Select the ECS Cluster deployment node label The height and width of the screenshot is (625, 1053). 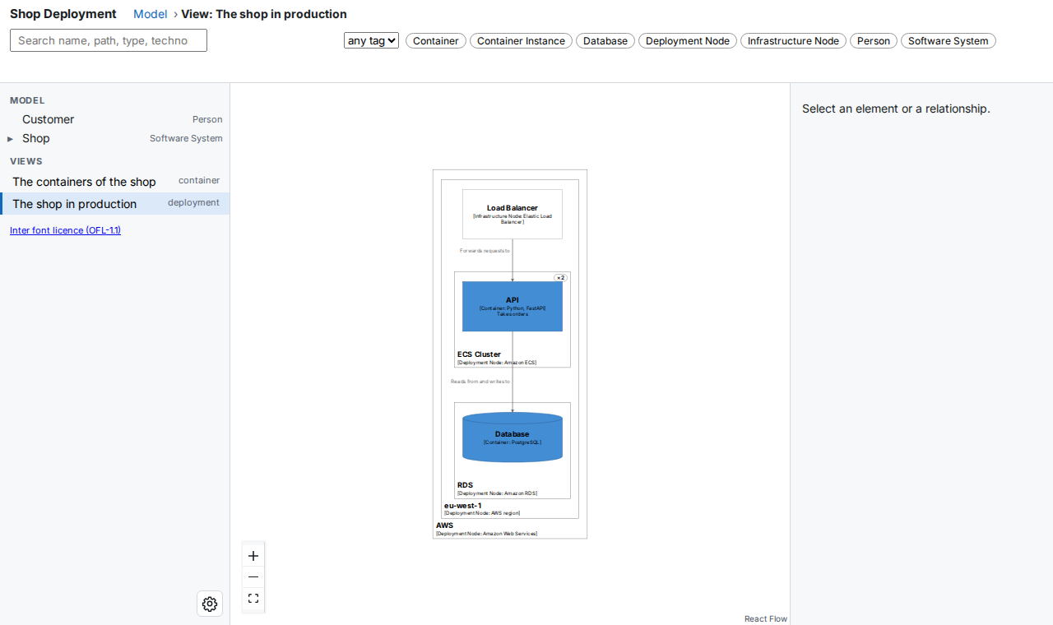pyautogui.click(x=479, y=354)
